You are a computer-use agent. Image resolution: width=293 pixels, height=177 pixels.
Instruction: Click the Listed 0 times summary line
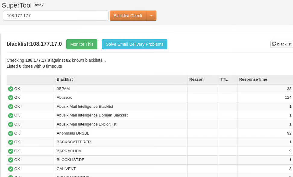pyautogui.click(x=34, y=66)
